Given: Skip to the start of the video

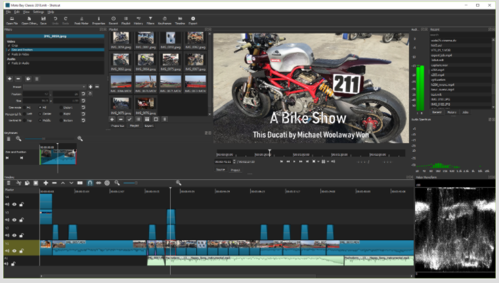Looking at the screenshot, I should click(x=281, y=162).
